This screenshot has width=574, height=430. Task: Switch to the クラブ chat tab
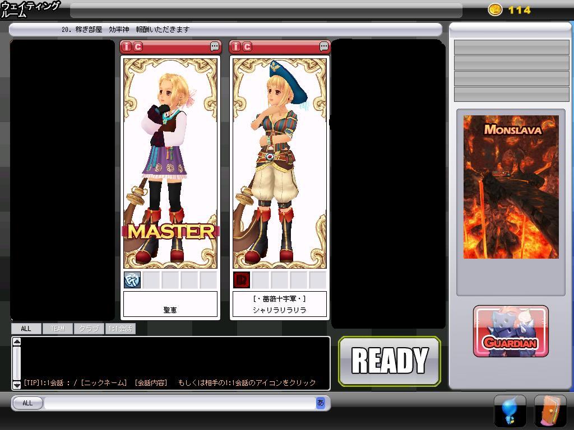pos(89,329)
